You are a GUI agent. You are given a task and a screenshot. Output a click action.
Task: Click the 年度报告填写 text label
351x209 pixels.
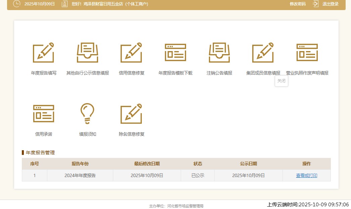(x=44, y=73)
